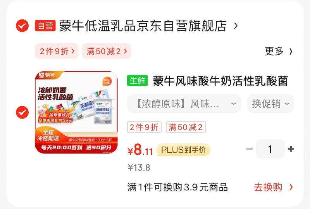Viewport: 310px width, 209px height.
Task: Tap 去换购 to redeem add-on
Action: (274, 187)
